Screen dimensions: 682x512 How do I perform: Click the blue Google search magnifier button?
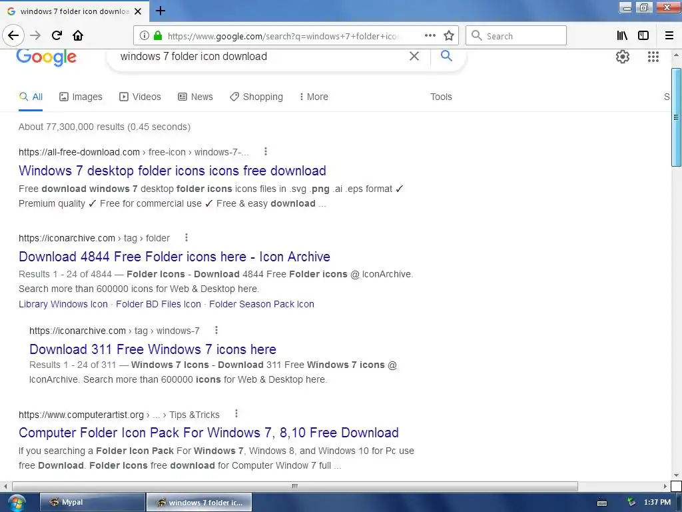pyautogui.click(x=446, y=56)
